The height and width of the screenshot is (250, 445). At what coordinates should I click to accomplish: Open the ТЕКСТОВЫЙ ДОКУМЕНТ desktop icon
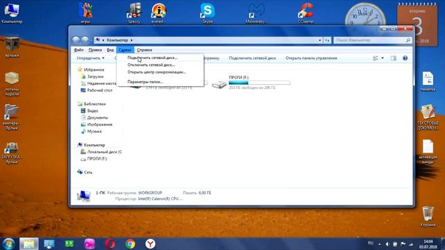(x=428, y=117)
